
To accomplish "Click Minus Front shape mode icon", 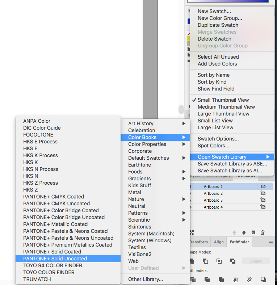I will 205,261.
